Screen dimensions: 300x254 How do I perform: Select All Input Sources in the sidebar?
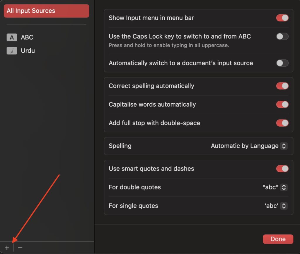click(x=46, y=11)
